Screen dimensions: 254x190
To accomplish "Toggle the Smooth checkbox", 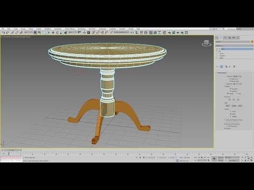I will coord(225,128).
